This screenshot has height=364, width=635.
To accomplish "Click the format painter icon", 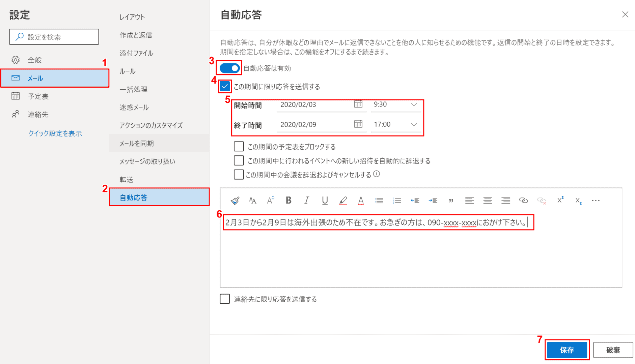I will click(235, 201).
